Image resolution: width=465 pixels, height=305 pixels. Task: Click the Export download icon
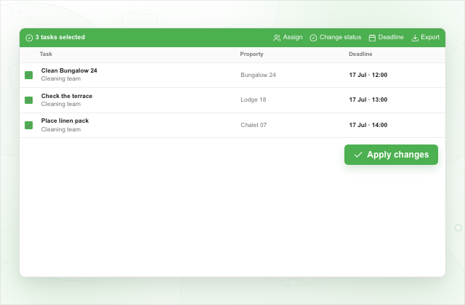(x=415, y=38)
